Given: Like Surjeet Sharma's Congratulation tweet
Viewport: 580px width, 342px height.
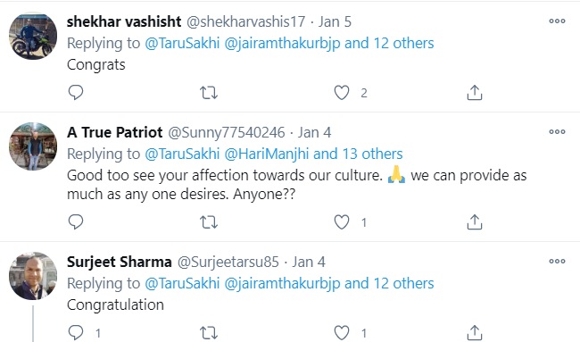Looking at the screenshot, I should point(342,333).
